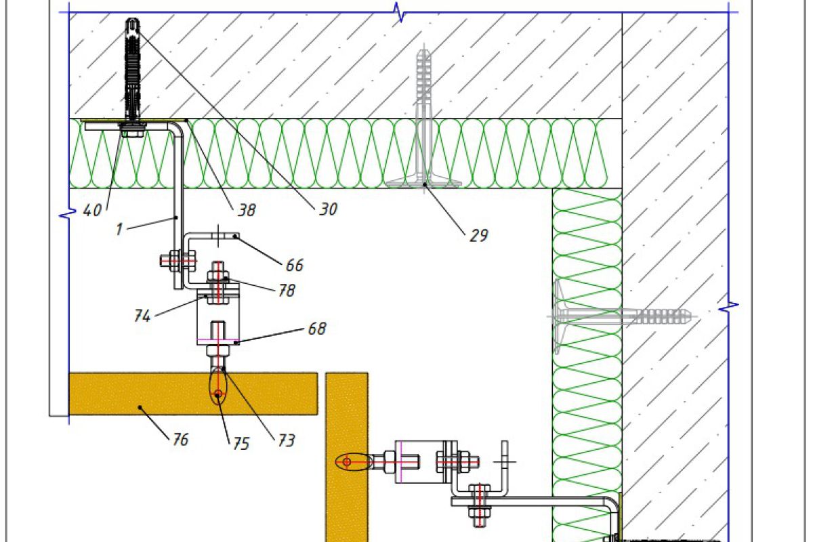This screenshot has width=813, height=542.
Task: Select callout label 74
Action: pos(142,316)
